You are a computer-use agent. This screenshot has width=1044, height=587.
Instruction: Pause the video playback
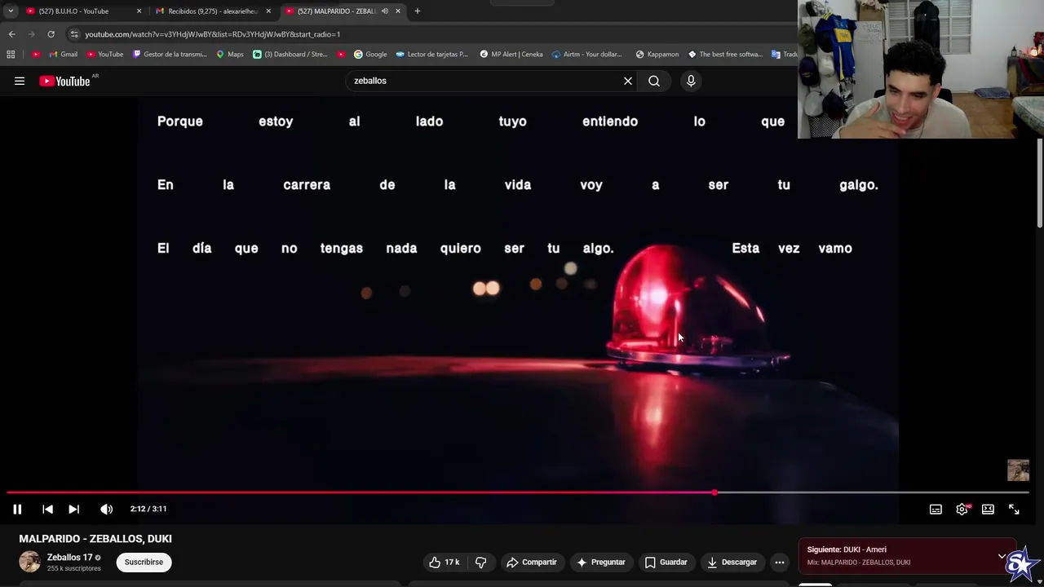point(17,509)
